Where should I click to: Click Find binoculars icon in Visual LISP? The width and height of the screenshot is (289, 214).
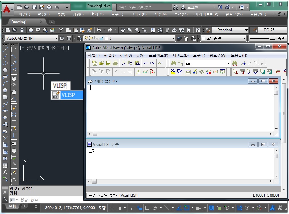click(174, 63)
